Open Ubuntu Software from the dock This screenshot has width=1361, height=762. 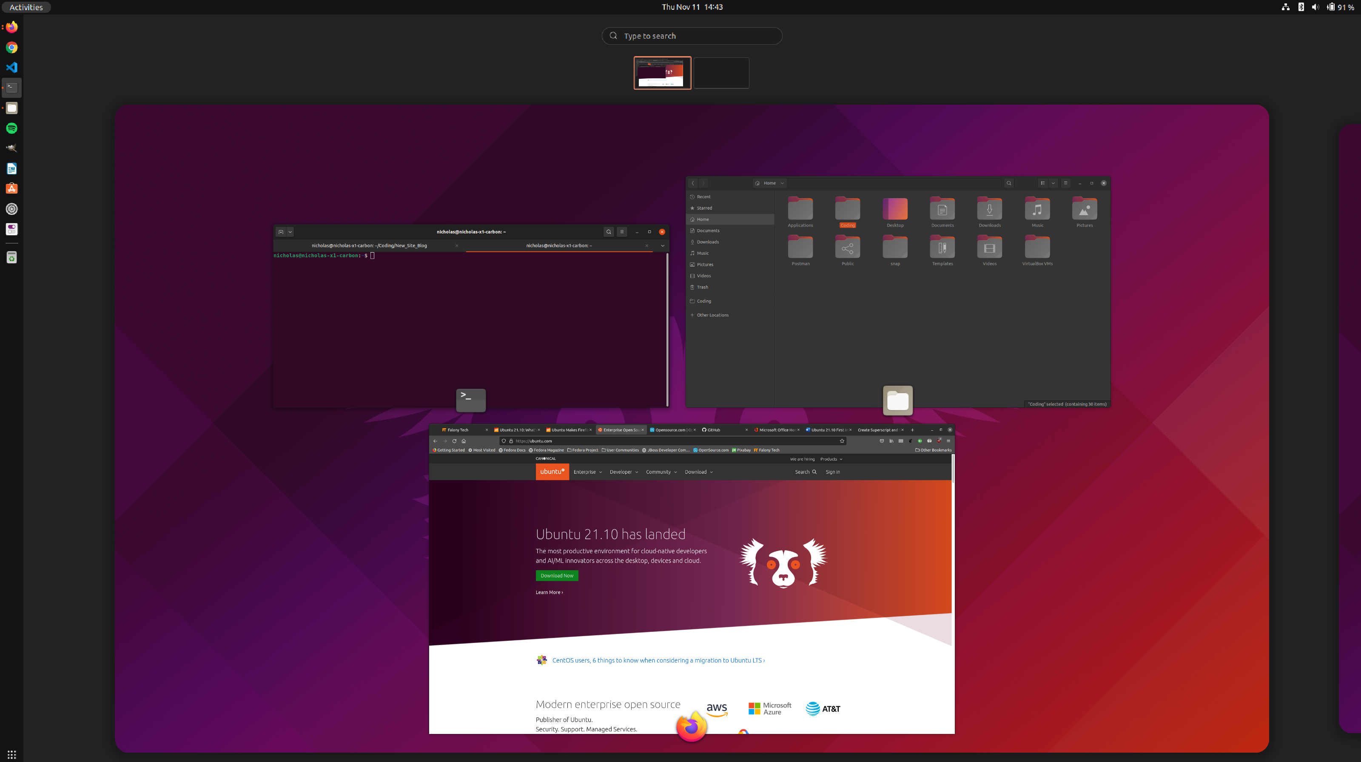click(11, 188)
